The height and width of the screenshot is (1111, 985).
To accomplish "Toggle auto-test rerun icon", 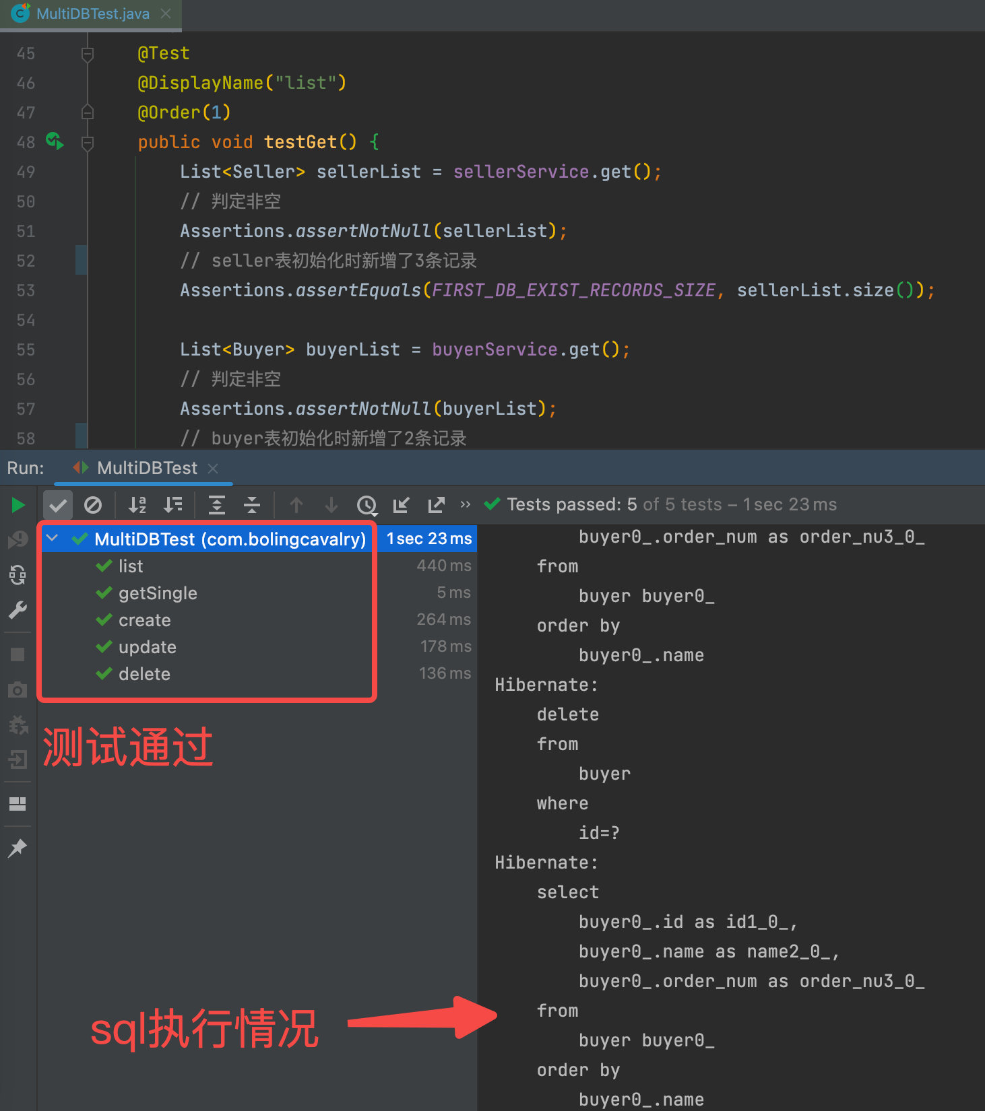I will [x=18, y=574].
